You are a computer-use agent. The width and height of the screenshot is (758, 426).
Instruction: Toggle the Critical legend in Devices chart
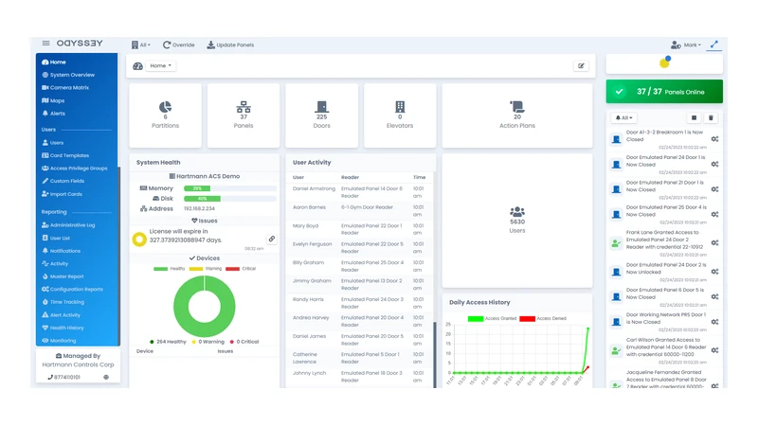tap(241, 269)
